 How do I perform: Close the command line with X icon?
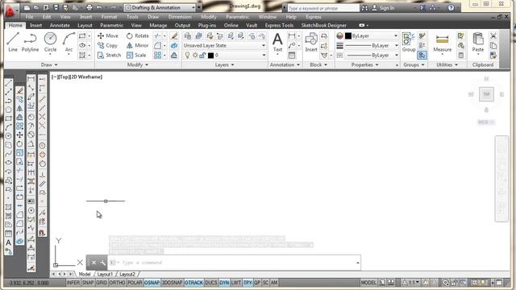tap(94, 263)
